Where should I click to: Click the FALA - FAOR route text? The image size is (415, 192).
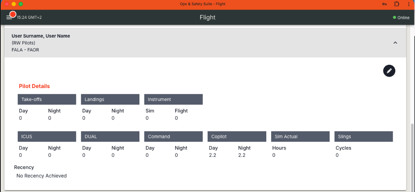click(x=25, y=50)
